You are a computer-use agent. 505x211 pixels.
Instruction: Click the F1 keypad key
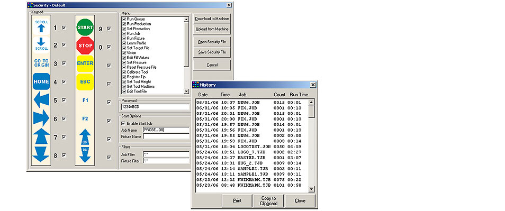(x=85, y=100)
